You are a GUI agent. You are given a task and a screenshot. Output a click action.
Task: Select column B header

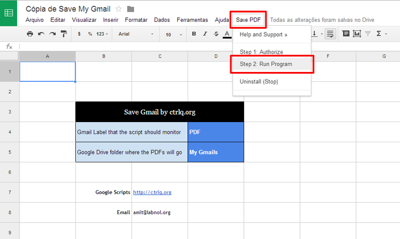pyautogui.click(x=104, y=56)
